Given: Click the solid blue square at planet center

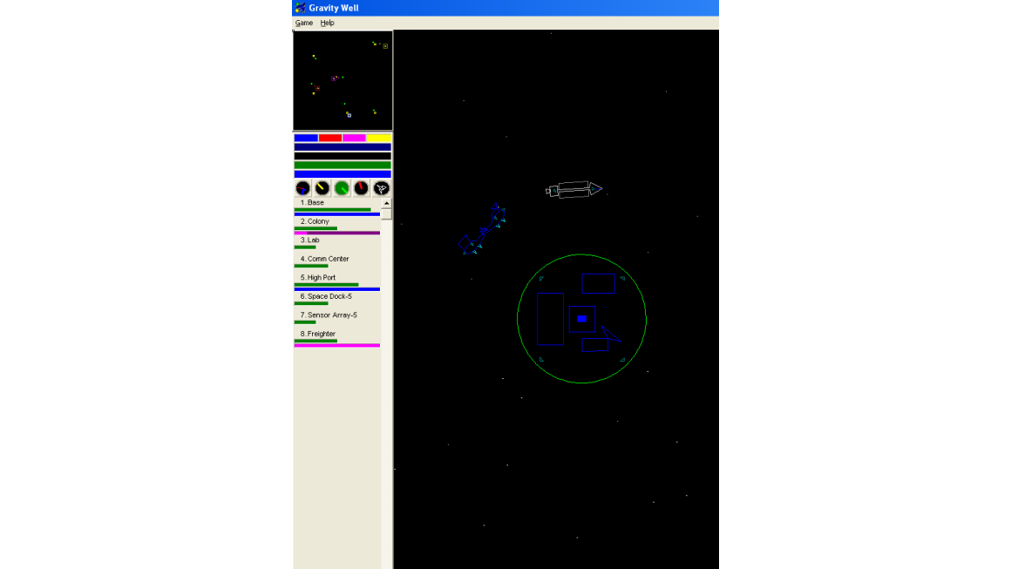Looking at the screenshot, I should (x=581, y=318).
